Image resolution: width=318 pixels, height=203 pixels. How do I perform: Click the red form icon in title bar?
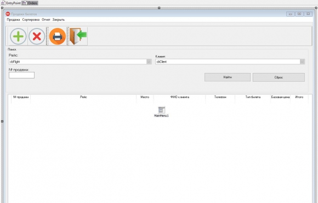[x=8, y=14]
